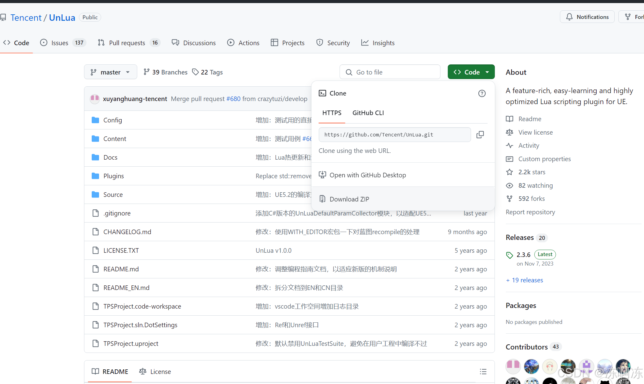Viewport: 644px width, 384px height.
Task: Toggle the green Code dropdown button
Action: 471,72
